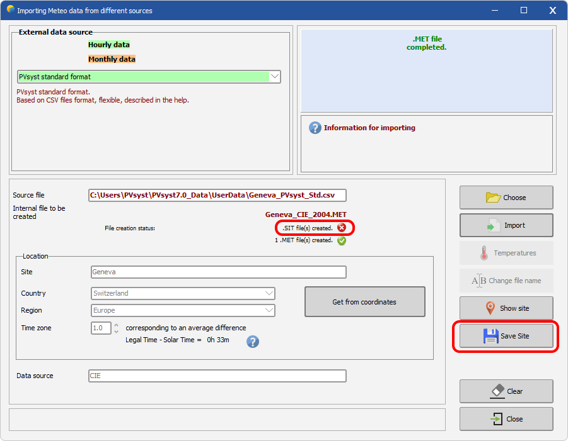Close the window with X button
The height and width of the screenshot is (441, 568).
553,10
